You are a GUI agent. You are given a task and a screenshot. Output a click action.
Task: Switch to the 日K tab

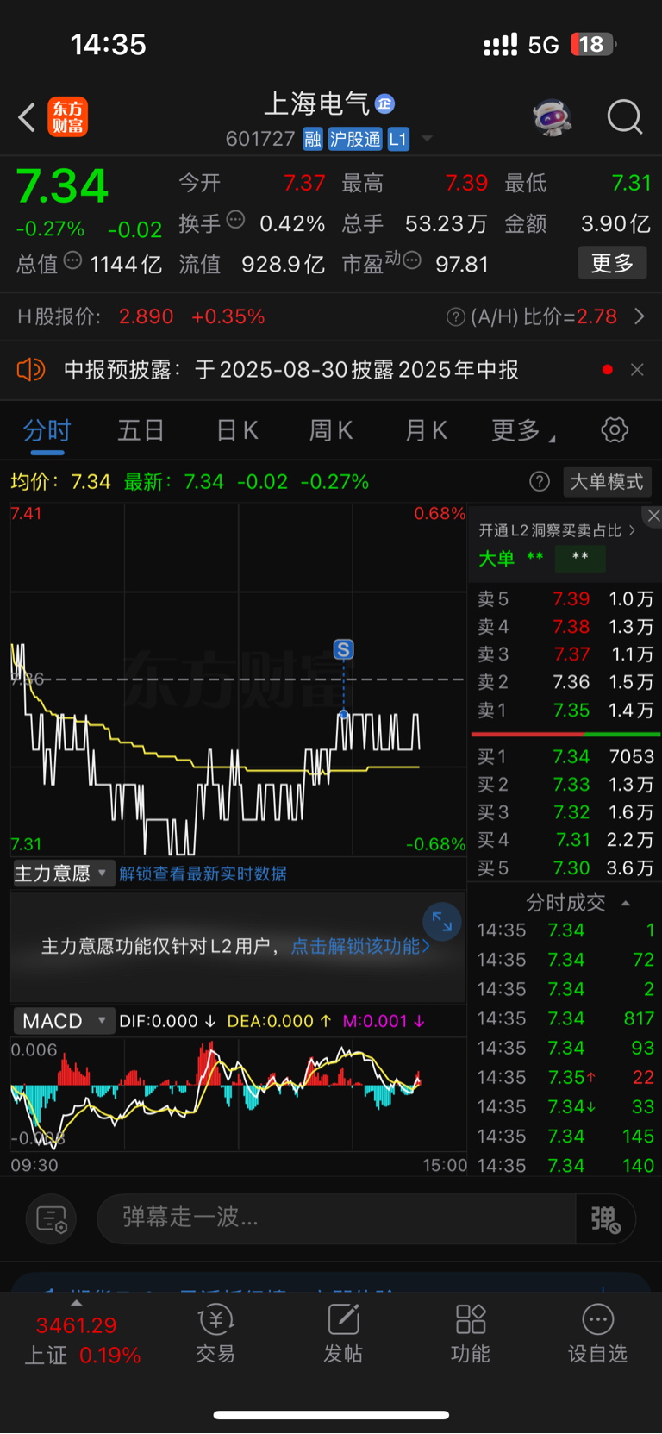click(x=237, y=430)
